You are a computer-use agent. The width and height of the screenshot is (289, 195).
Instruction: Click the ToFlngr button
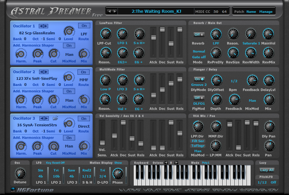198,146
